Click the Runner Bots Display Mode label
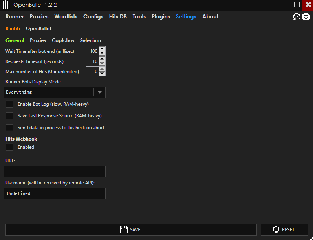Image resolution: width=313 pixels, height=240 pixels. 33,82
